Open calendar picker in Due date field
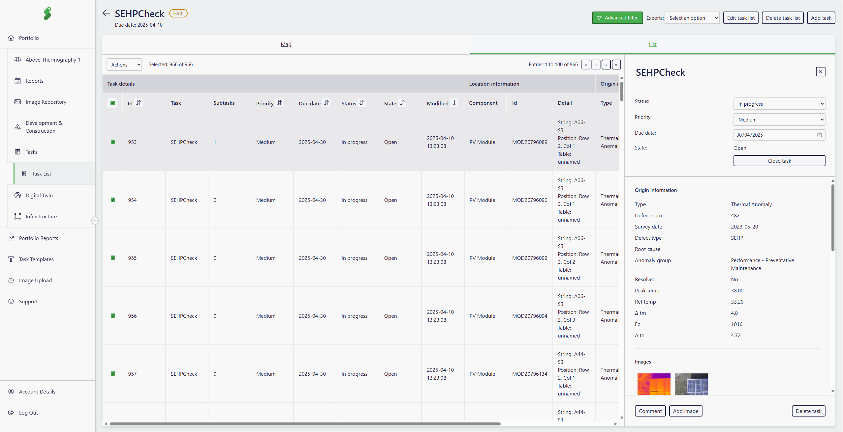843x432 pixels. pos(819,135)
